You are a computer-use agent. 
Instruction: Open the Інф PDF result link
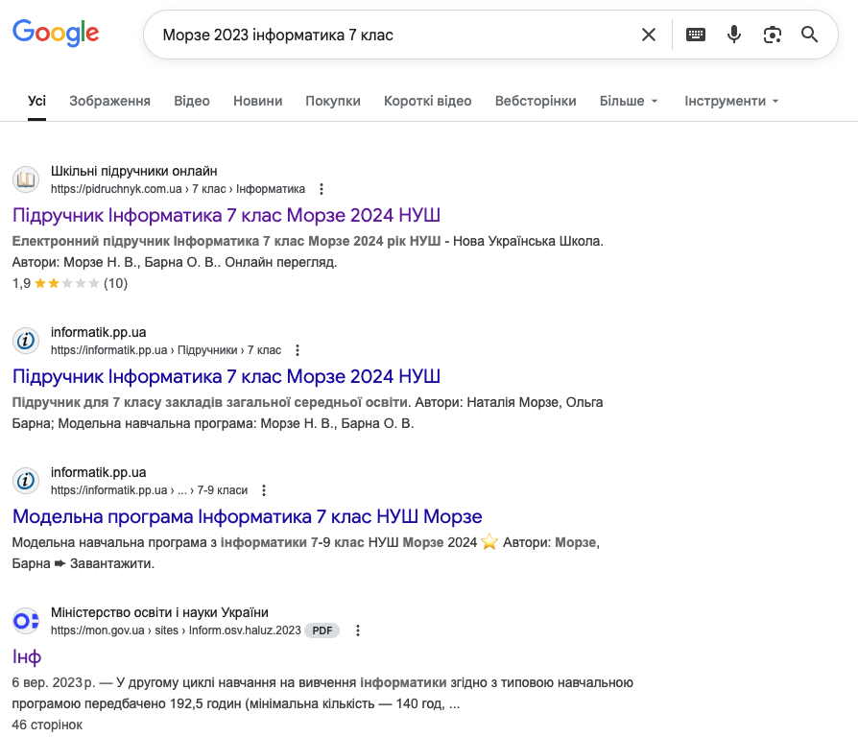coord(27,656)
